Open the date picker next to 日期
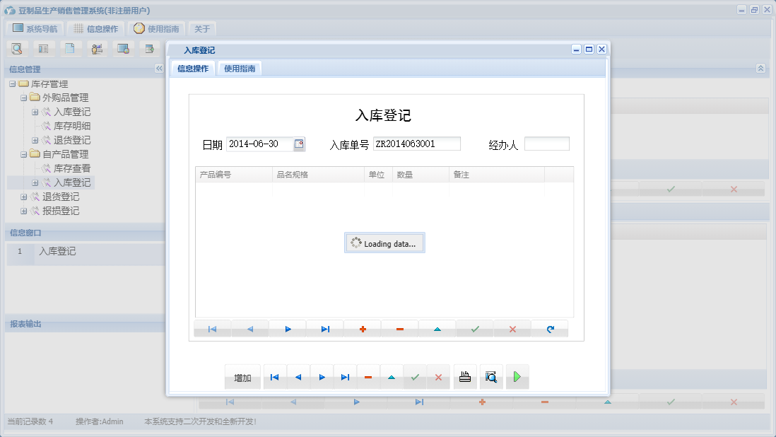This screenshot has width=776, height=437. point(299,144)
